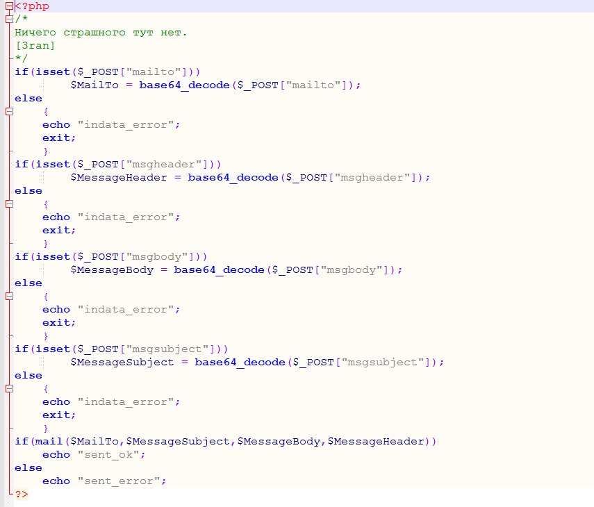The image size is (594, 507).
Task: Click the line if(isset($_POST["mailto"]))
Action: pyautogui.click(x=107, y=72)
